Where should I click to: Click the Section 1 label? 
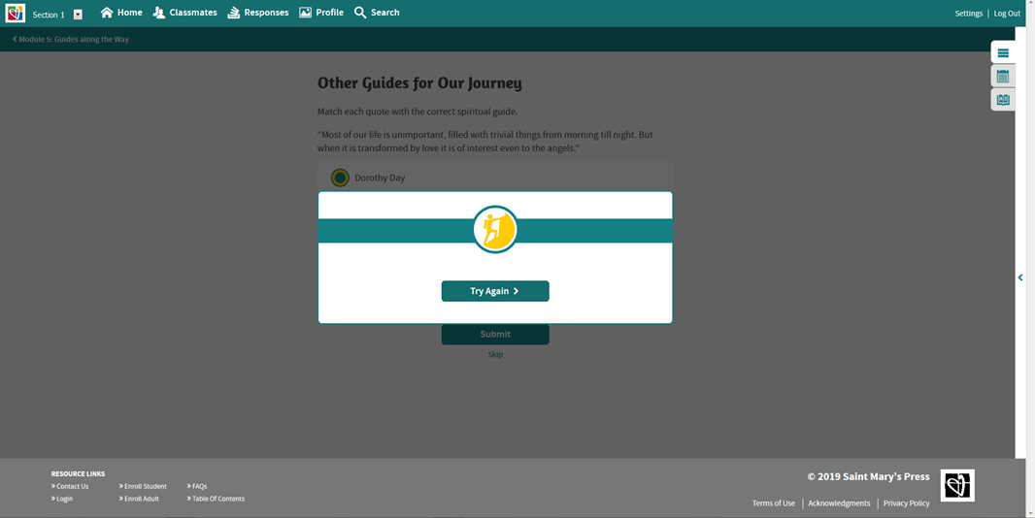(49, 15)
